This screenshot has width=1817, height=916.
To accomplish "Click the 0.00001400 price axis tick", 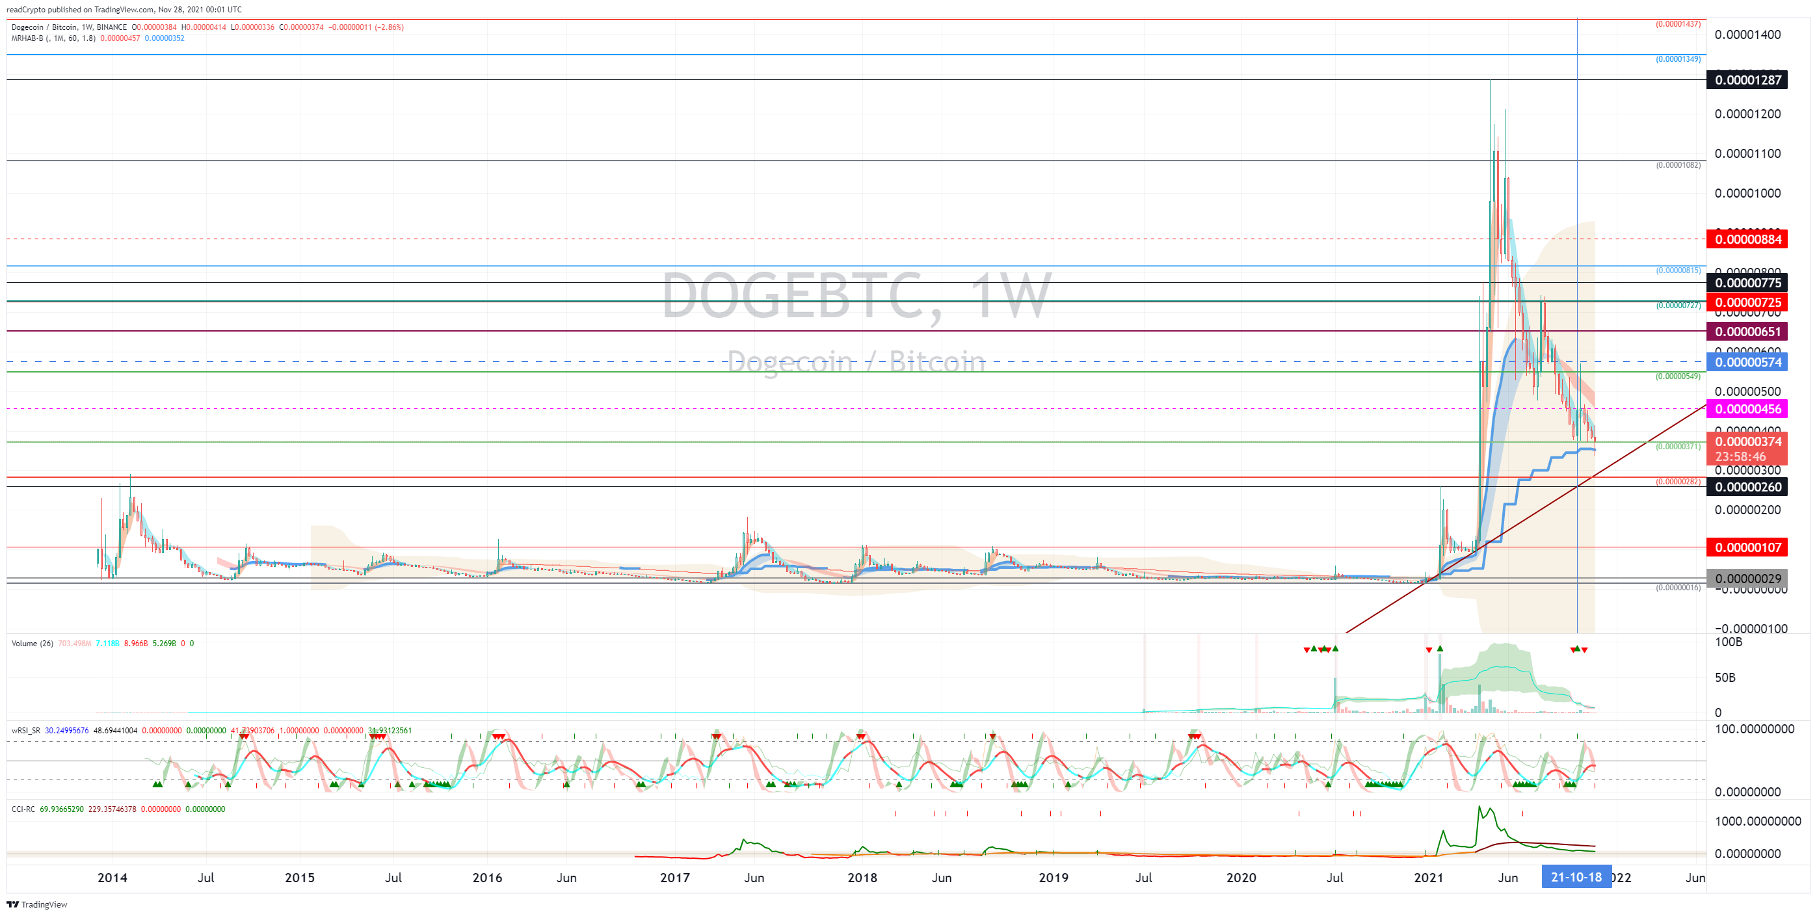I will click(x=1747, y=34).
